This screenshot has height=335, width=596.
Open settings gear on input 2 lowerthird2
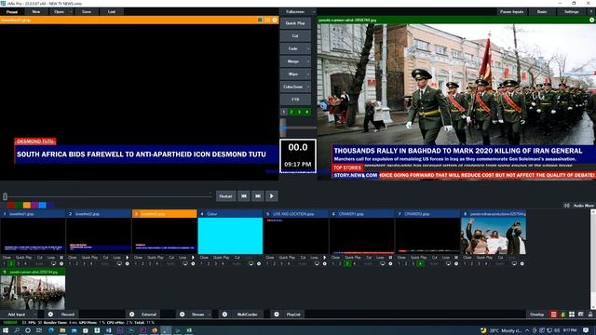(128, 263)
